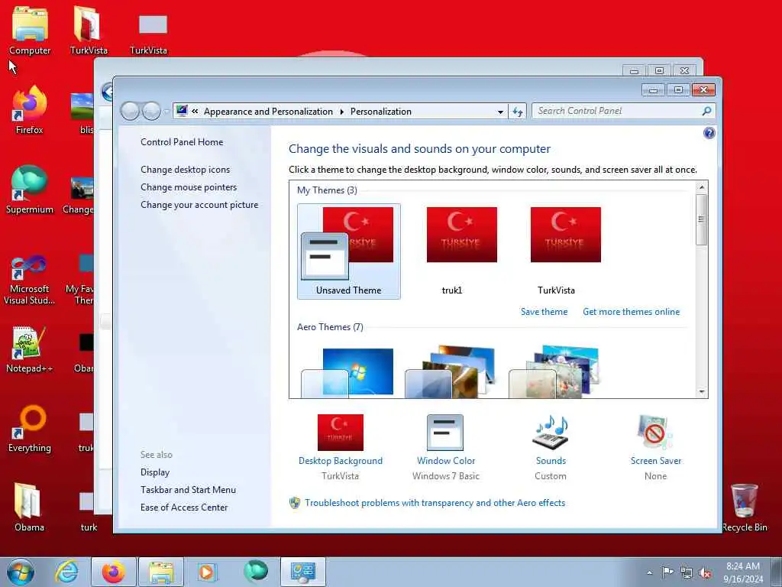Open the Sounds settings icon

(x=550, y=433)
